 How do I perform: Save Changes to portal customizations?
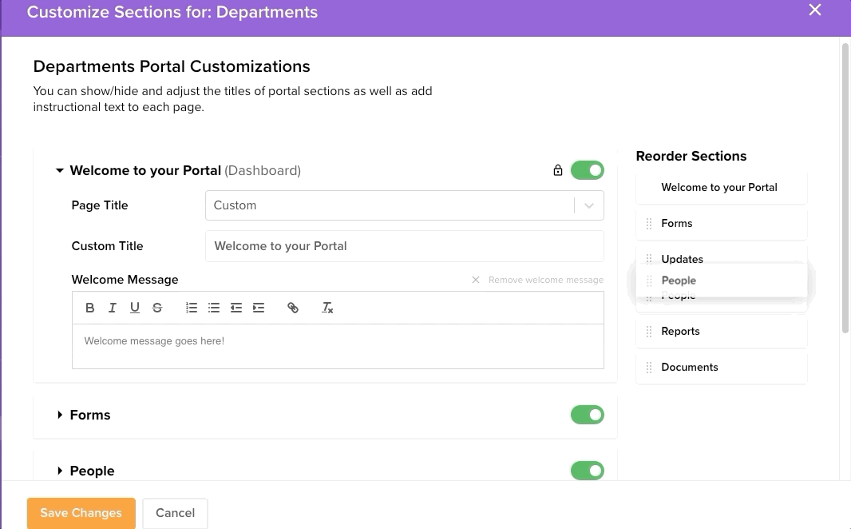pos(81,513)
